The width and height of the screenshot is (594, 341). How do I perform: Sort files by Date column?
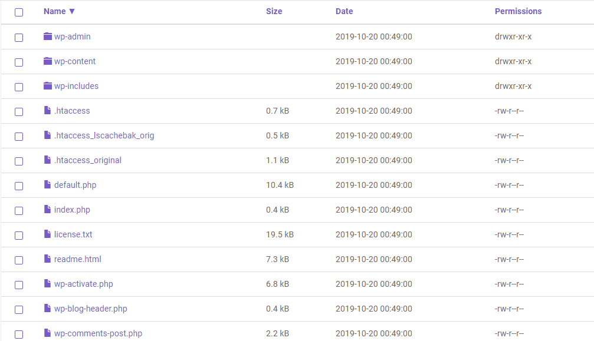coord(344,11)
